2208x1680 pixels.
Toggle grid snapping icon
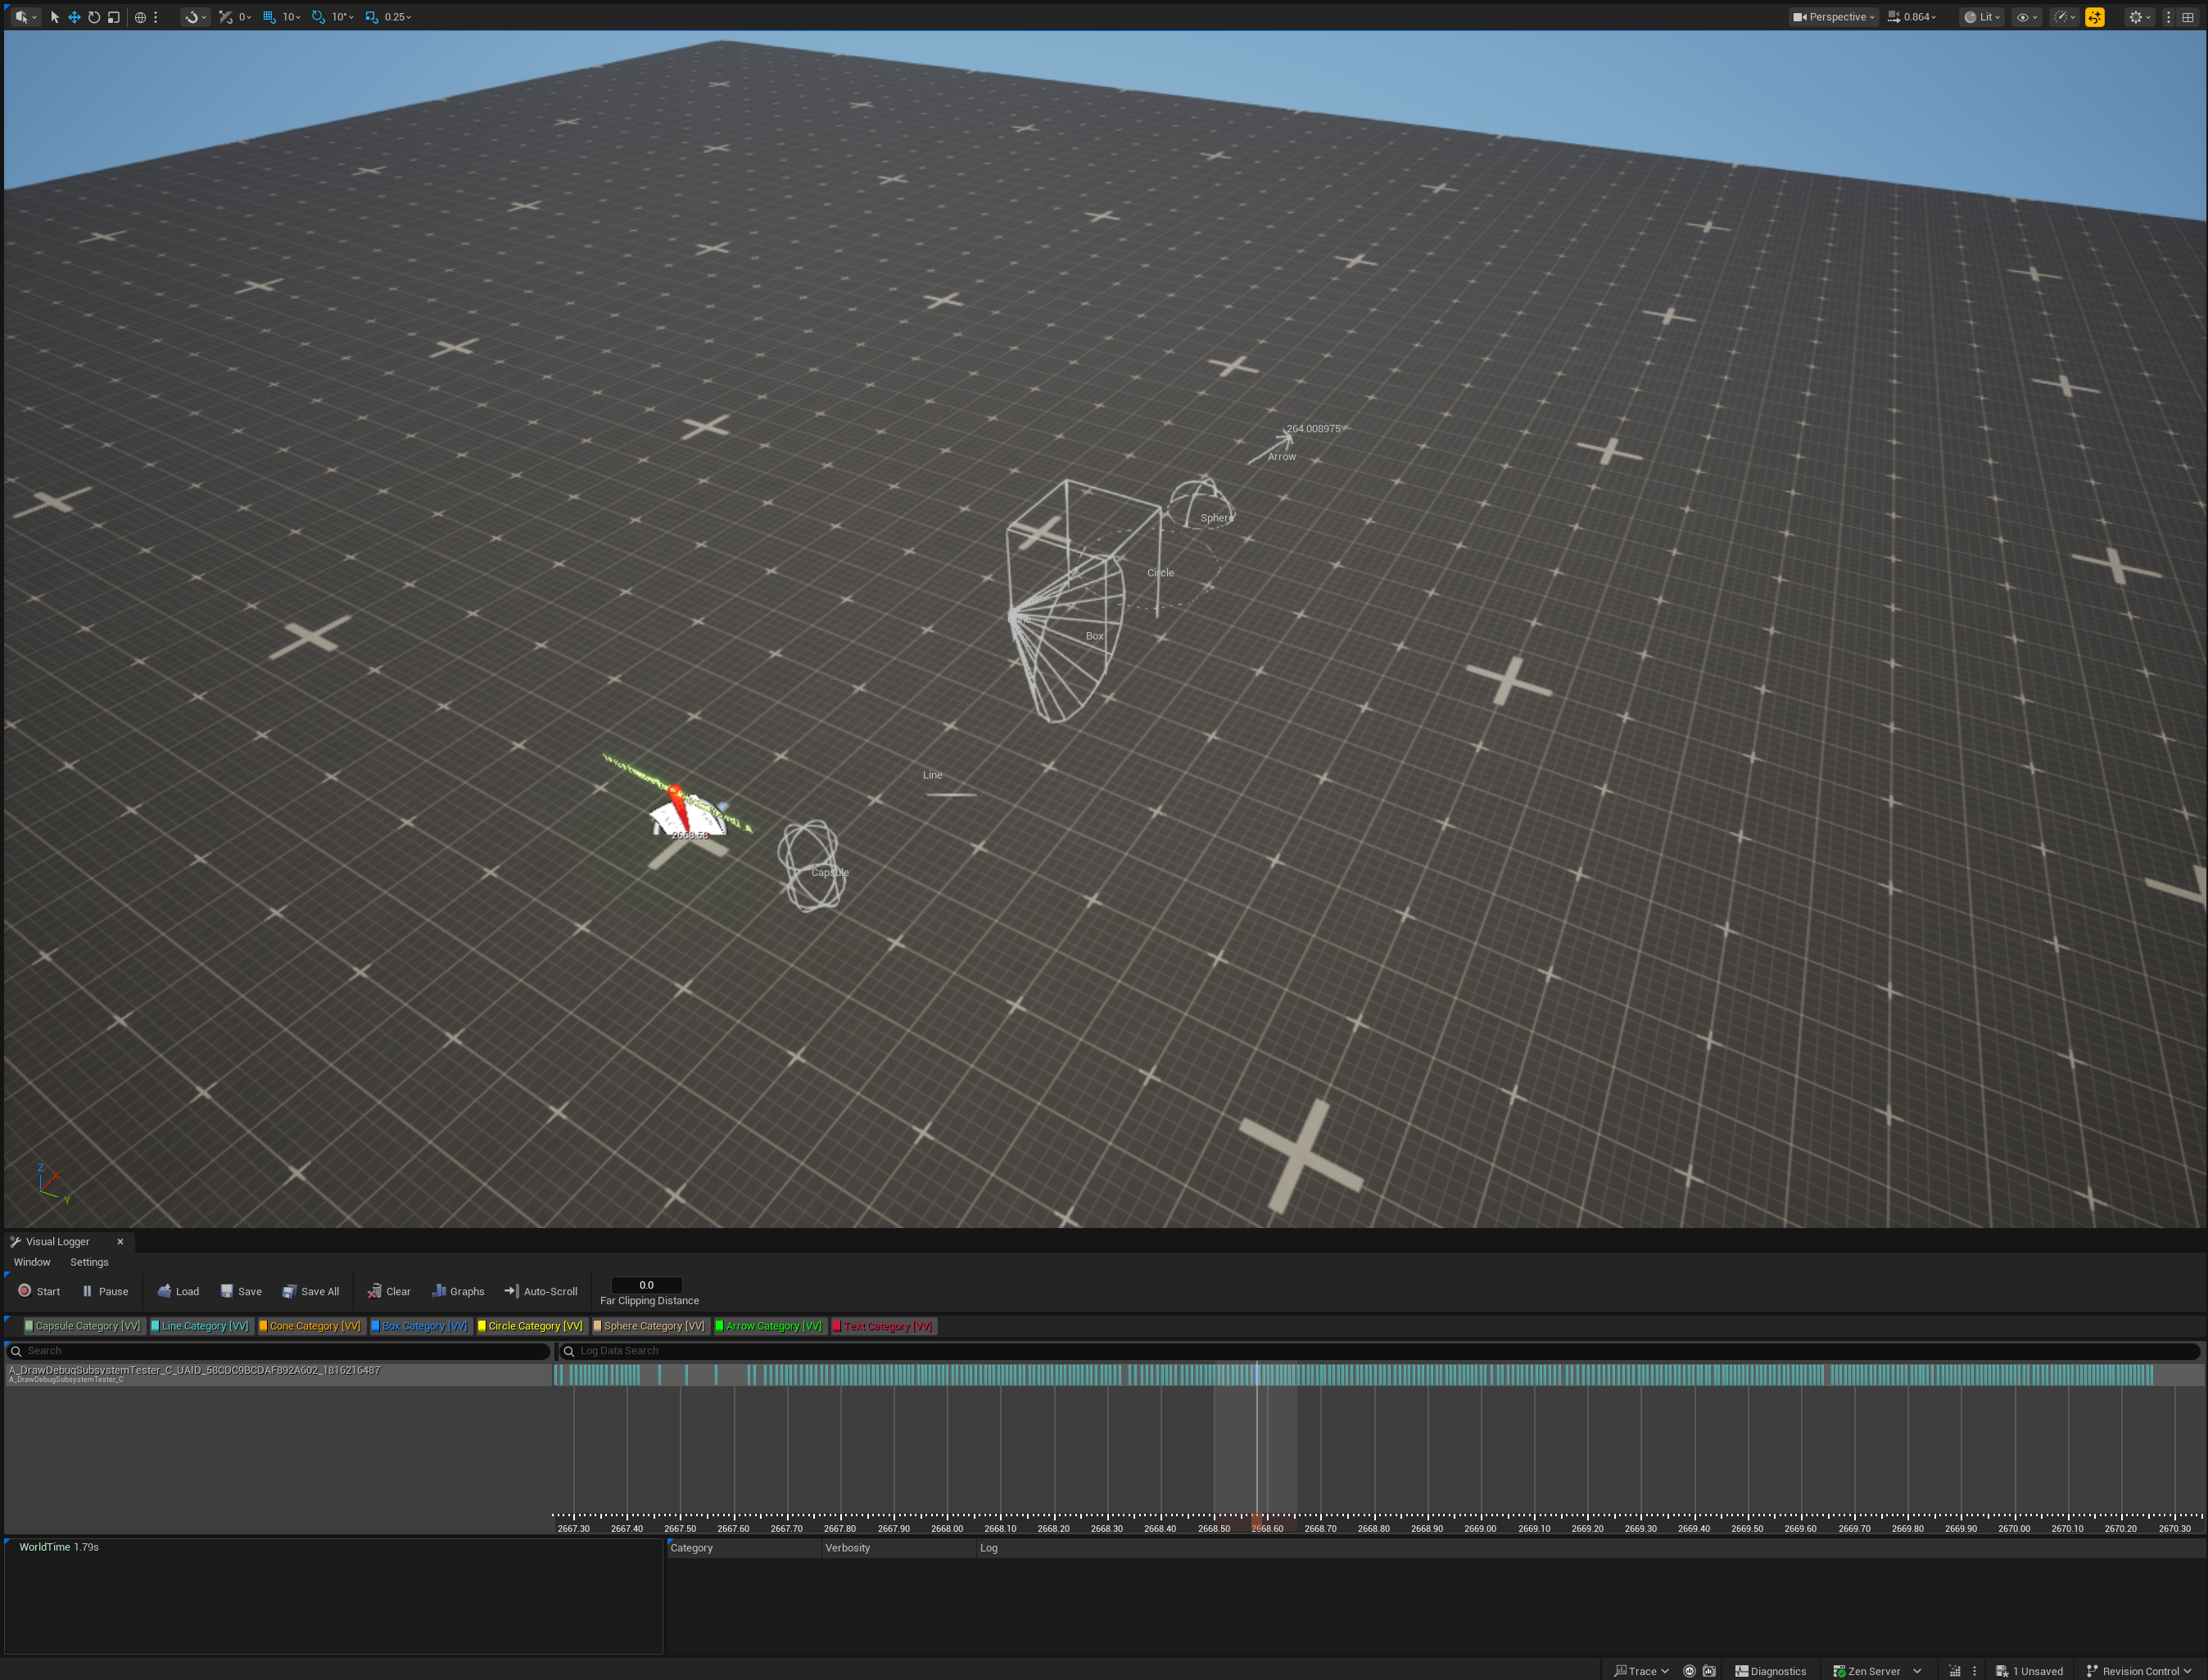click(269, 17)
